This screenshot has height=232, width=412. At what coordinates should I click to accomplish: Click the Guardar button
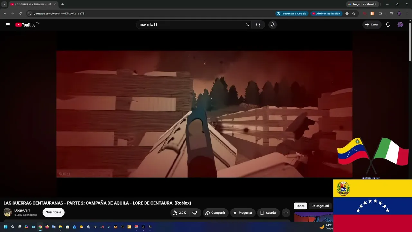tap(268, 213)
